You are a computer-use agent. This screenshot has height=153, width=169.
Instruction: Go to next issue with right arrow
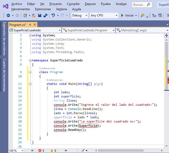[x=66, y=150]
